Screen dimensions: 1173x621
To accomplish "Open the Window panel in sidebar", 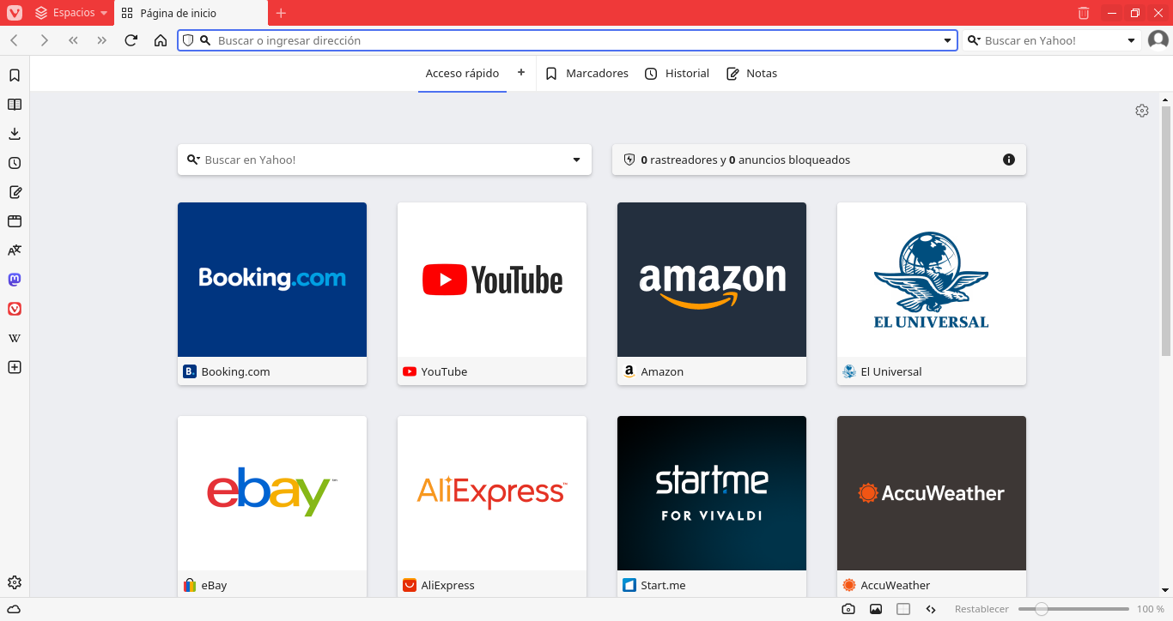I will pos(15,221).
